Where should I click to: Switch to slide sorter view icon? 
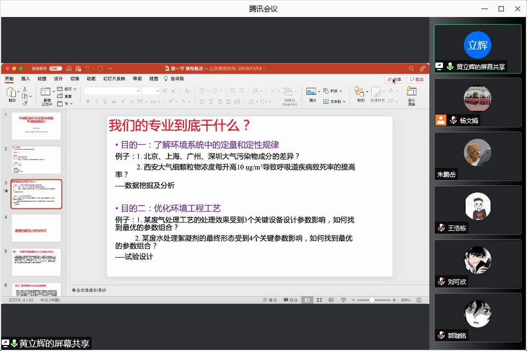319,300
